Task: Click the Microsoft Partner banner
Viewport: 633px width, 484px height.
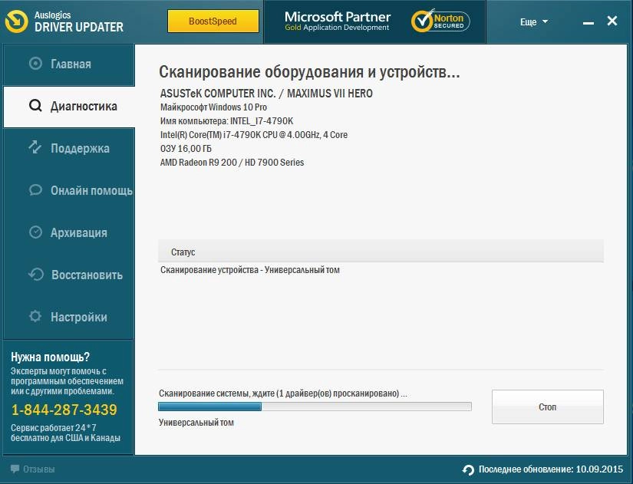Action: click(x=337, y=21)
